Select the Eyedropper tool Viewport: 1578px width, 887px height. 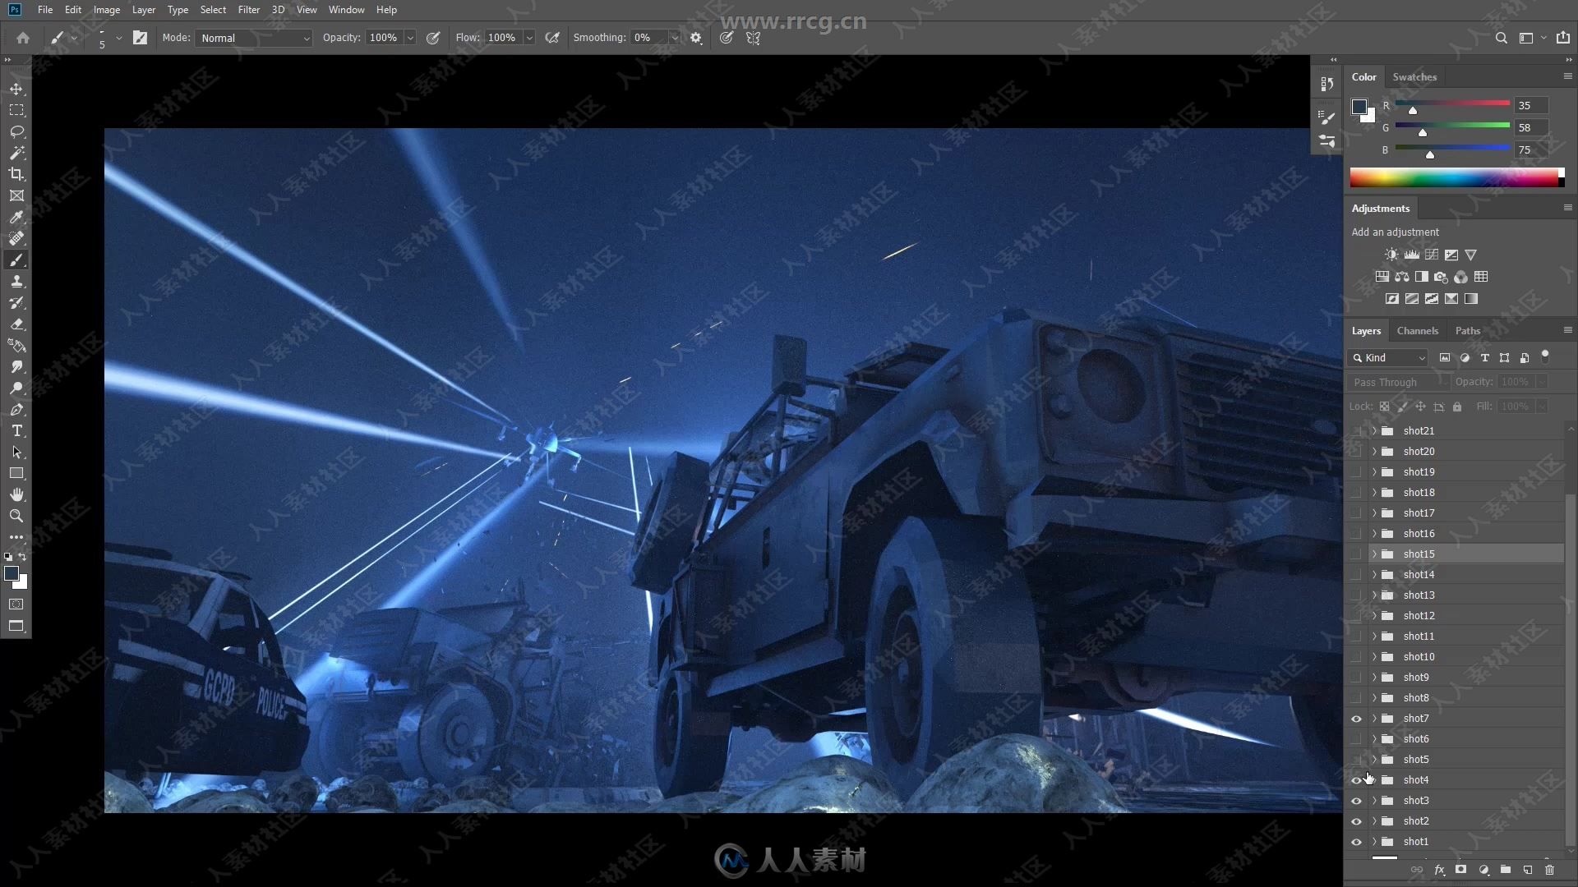[x=16, y=217]
